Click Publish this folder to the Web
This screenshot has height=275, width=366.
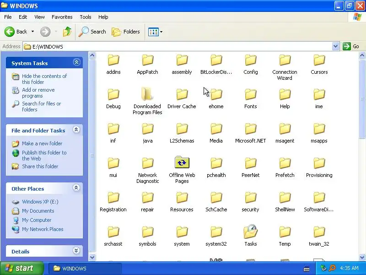[44, 155]
